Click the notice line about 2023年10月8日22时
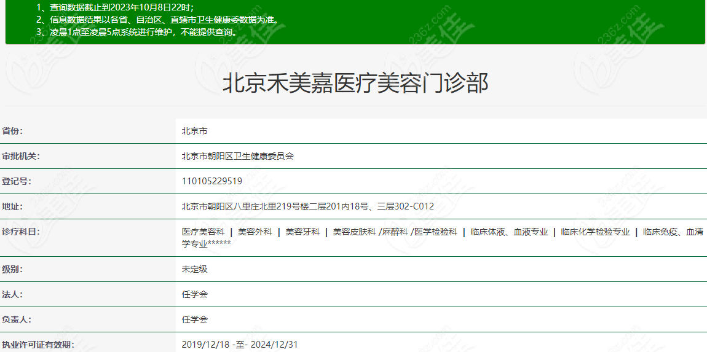This screenshot has width=707, height=352. click(x=114, y=7)
